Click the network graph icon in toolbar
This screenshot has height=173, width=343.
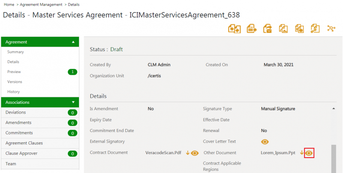[x=331, y=29]
